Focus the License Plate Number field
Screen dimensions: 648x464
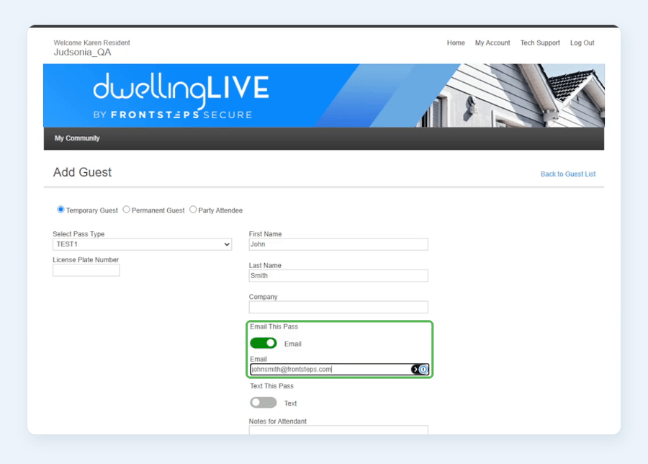(x=86, y=270)
